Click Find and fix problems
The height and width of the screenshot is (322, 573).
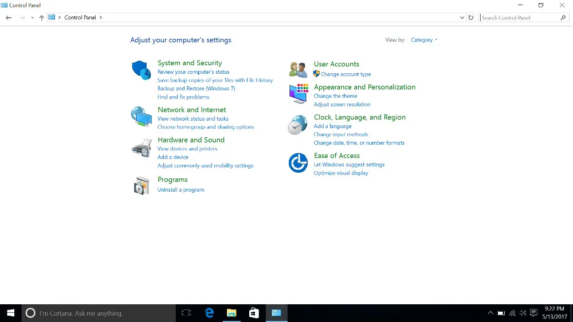click(183, 97)
